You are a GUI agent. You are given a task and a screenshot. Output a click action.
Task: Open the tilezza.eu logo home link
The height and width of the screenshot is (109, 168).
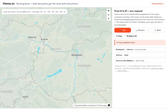click(x=9, y=4)
